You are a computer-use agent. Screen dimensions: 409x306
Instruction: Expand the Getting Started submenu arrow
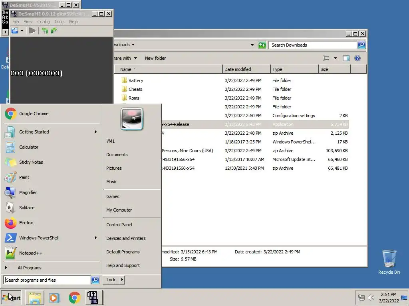click(96, 132)
